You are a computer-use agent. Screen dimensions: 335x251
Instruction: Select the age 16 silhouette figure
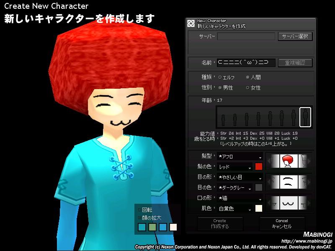(x=294, y=118)
